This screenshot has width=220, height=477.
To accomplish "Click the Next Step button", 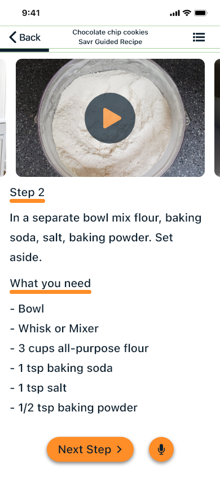I will click(x=90, y=449).
